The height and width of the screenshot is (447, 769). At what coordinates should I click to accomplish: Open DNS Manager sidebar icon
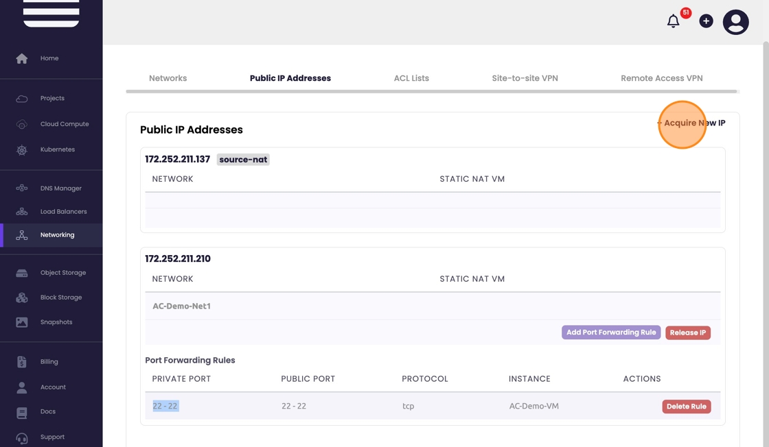click(22, 188)
